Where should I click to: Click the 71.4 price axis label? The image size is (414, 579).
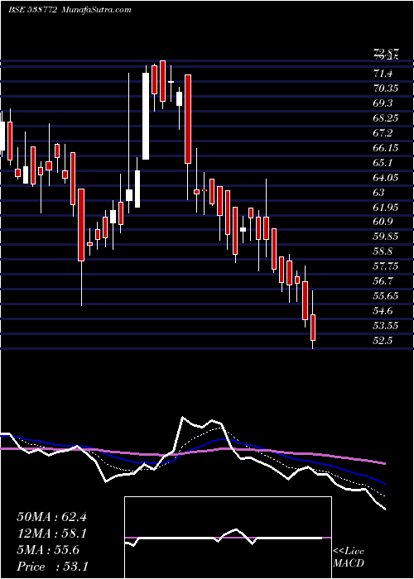click(x=383, y=74)
